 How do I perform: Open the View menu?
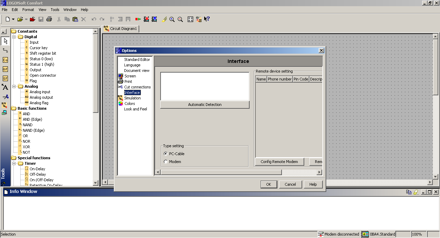(x=42, y=10)
